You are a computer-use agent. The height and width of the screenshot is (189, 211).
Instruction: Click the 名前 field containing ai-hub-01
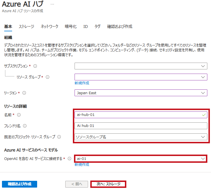pos(141,115)
